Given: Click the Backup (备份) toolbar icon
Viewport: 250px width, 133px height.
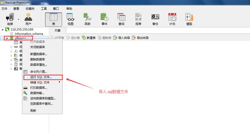Looking at the screenshot, I should [x=155, y=19].
